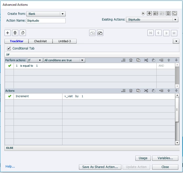Open the Create from Blank dropdown
Screen dimensions: 183x173
click(x=46, y=14)
